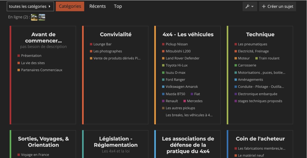The height and width of the screenshot is (158, 307).
Task: Switch to the Top tab
Action: (x=118, y=6)
